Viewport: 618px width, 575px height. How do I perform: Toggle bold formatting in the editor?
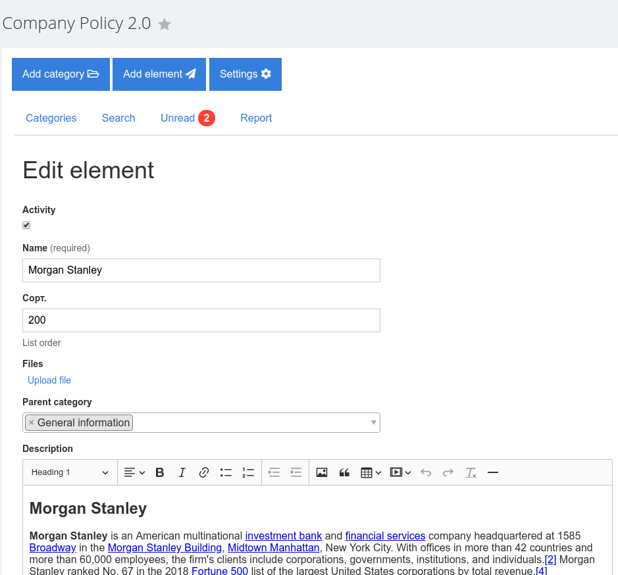click(160, 472)
